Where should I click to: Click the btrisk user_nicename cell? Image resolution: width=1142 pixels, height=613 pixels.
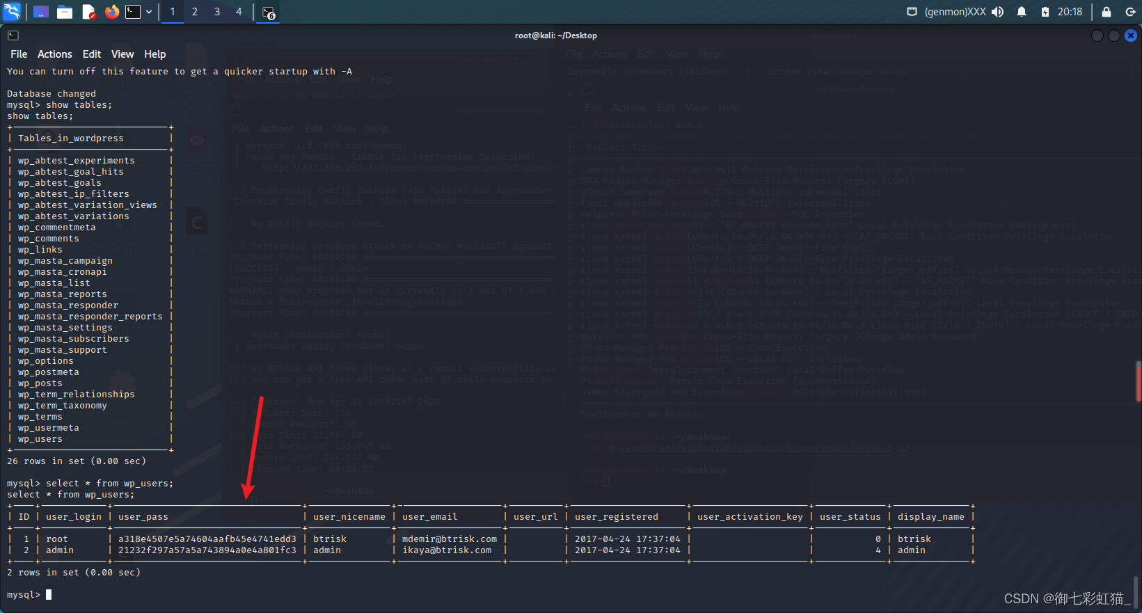[x=330, y=539]
